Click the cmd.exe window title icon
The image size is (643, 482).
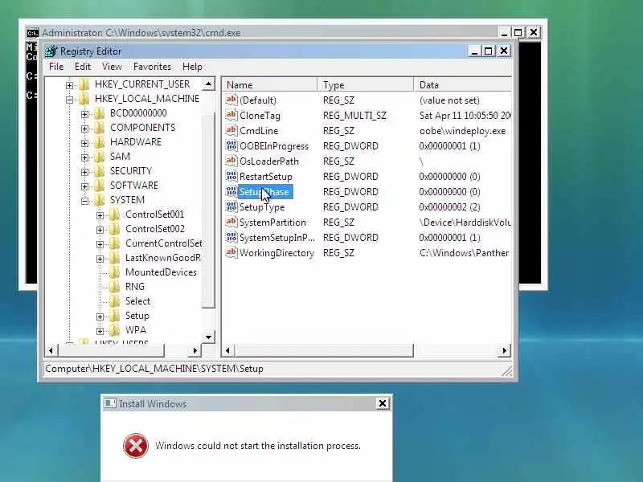pos(32,33)
